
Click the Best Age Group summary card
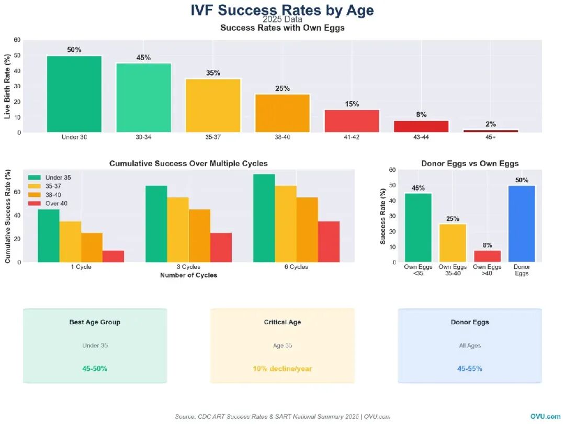pyautogui.click(x=95, y=346)
